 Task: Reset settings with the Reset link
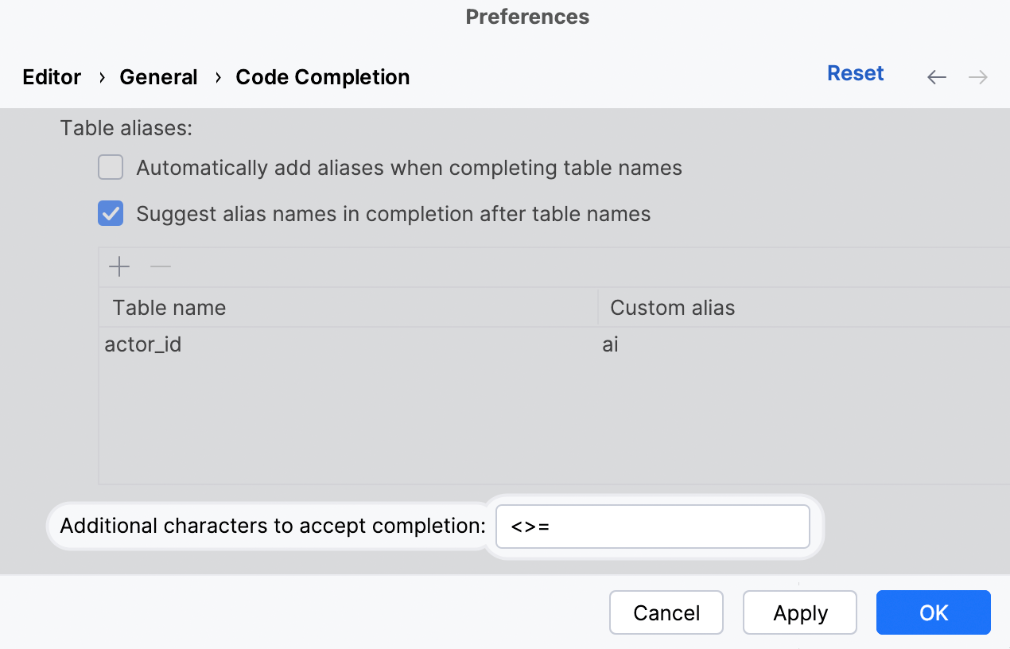(x=856, y=73)
